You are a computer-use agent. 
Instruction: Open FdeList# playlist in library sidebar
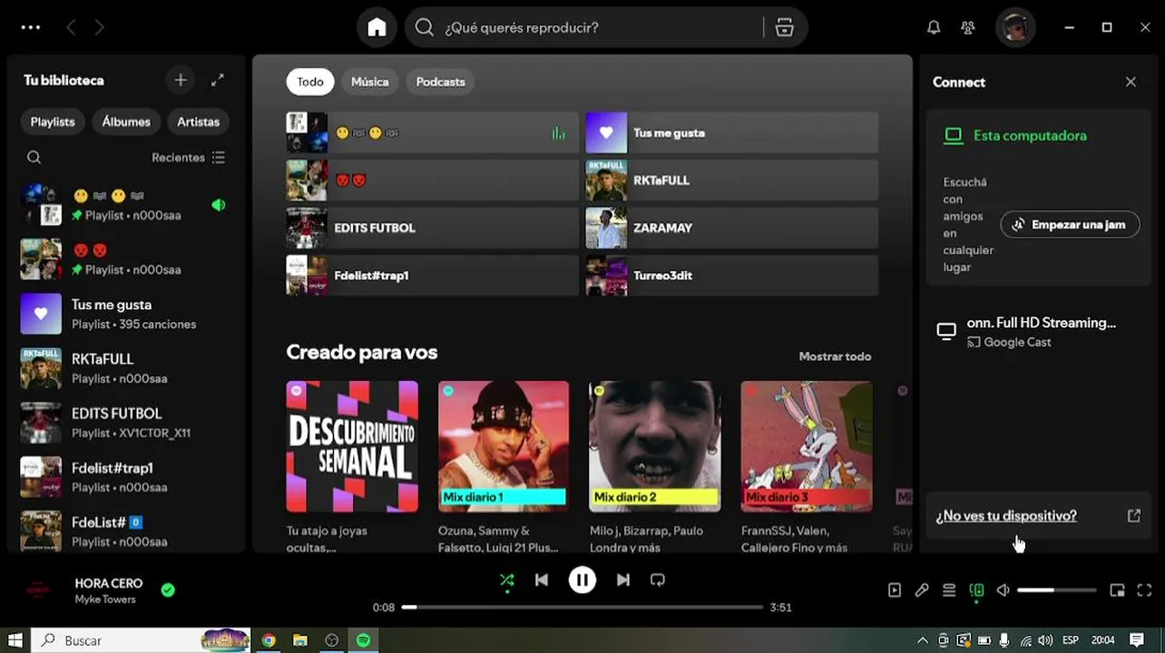pyautogui.click(x=125, y=531)
